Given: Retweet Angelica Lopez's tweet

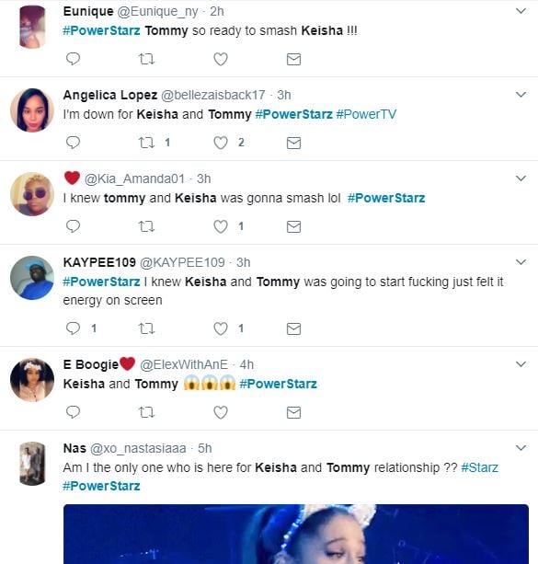Looking at the screenshot, I should (146, 143).
